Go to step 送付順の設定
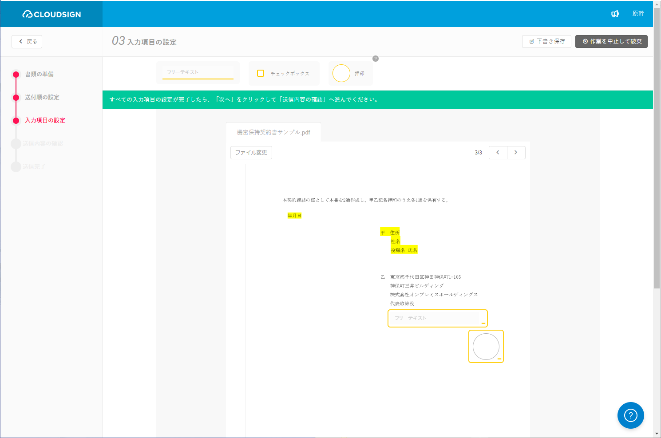 42,97
